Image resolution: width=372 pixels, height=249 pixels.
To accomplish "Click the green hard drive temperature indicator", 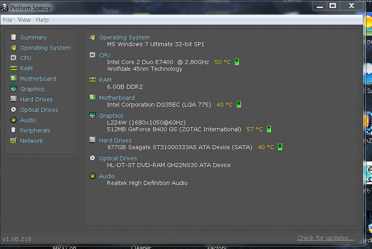I will coord(280,147).
